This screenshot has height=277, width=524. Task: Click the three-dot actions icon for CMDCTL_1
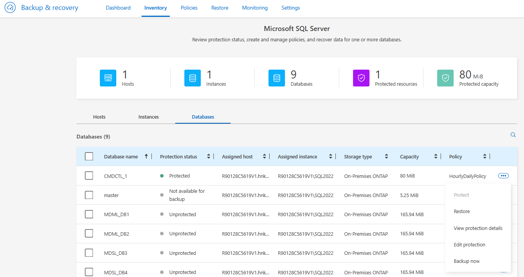tap(503, 176)
